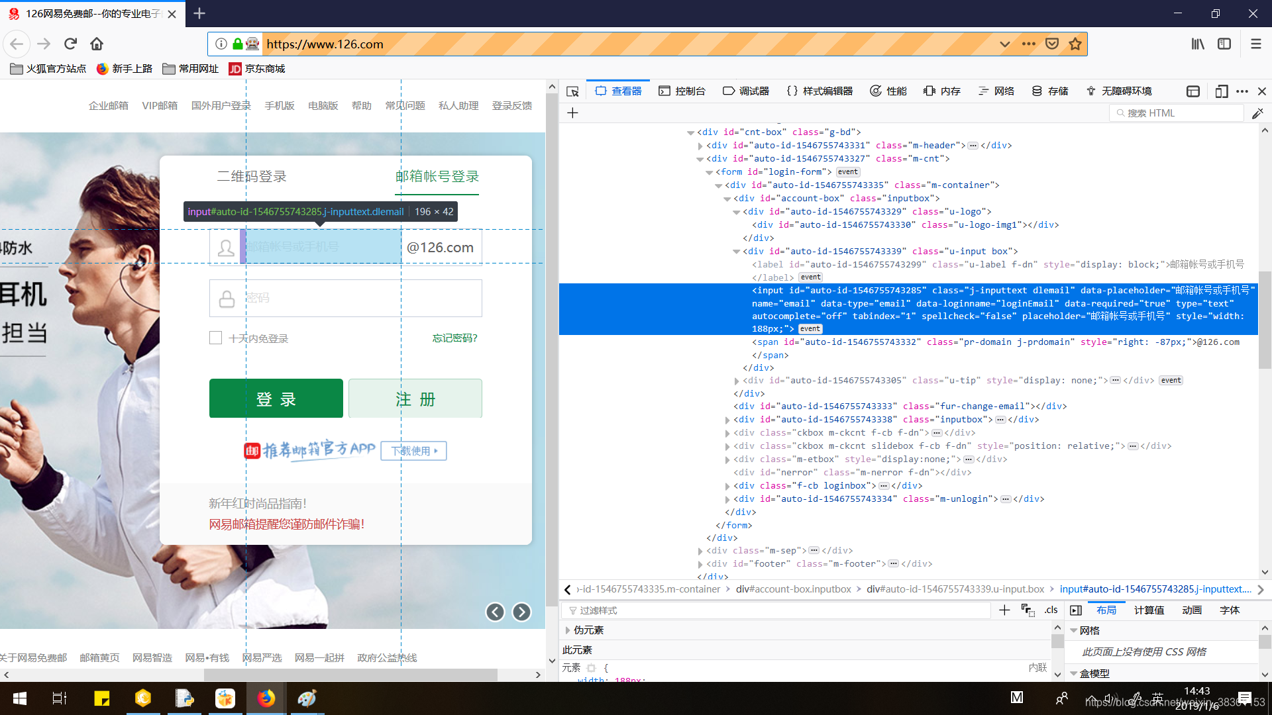Viewport: 1272px width, 715px height.
Task: Click the app download button
Action: [x=414, y=451]
